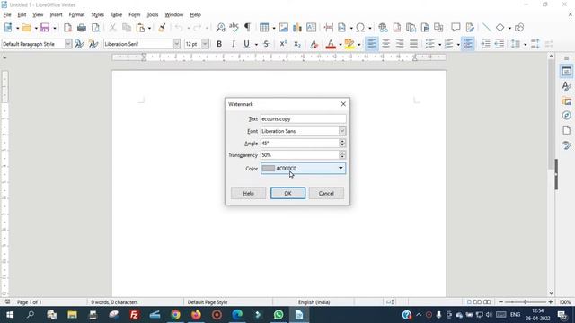575x323 pixels.
Task: Click OK in Watermark dialog
Action: 287,193
